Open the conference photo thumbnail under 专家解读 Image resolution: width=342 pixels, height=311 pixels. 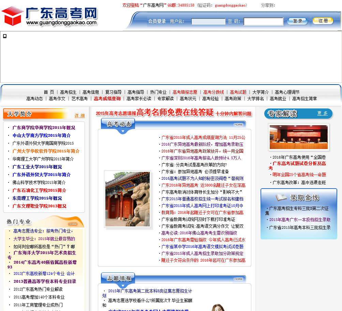coord(299,137)
